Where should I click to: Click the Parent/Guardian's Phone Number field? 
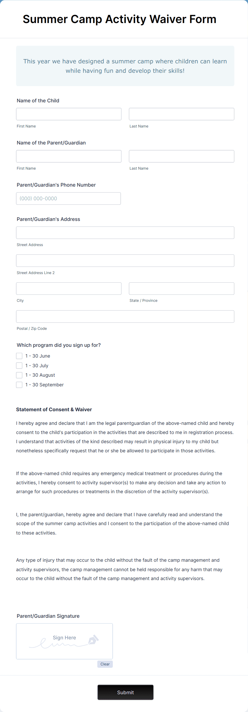click(x=68, y=198)
